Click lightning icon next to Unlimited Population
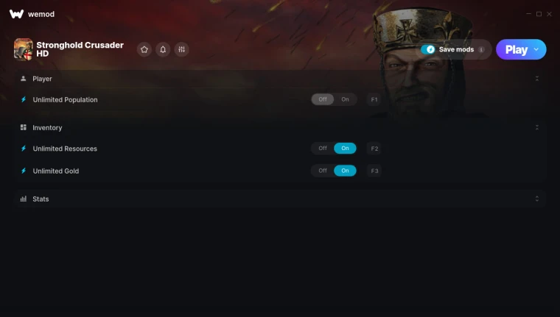 pyautogui.click(x=24, y=99)
